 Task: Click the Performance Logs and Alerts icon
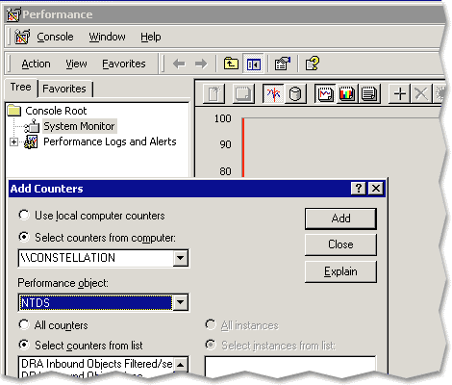tap(31, 141)
